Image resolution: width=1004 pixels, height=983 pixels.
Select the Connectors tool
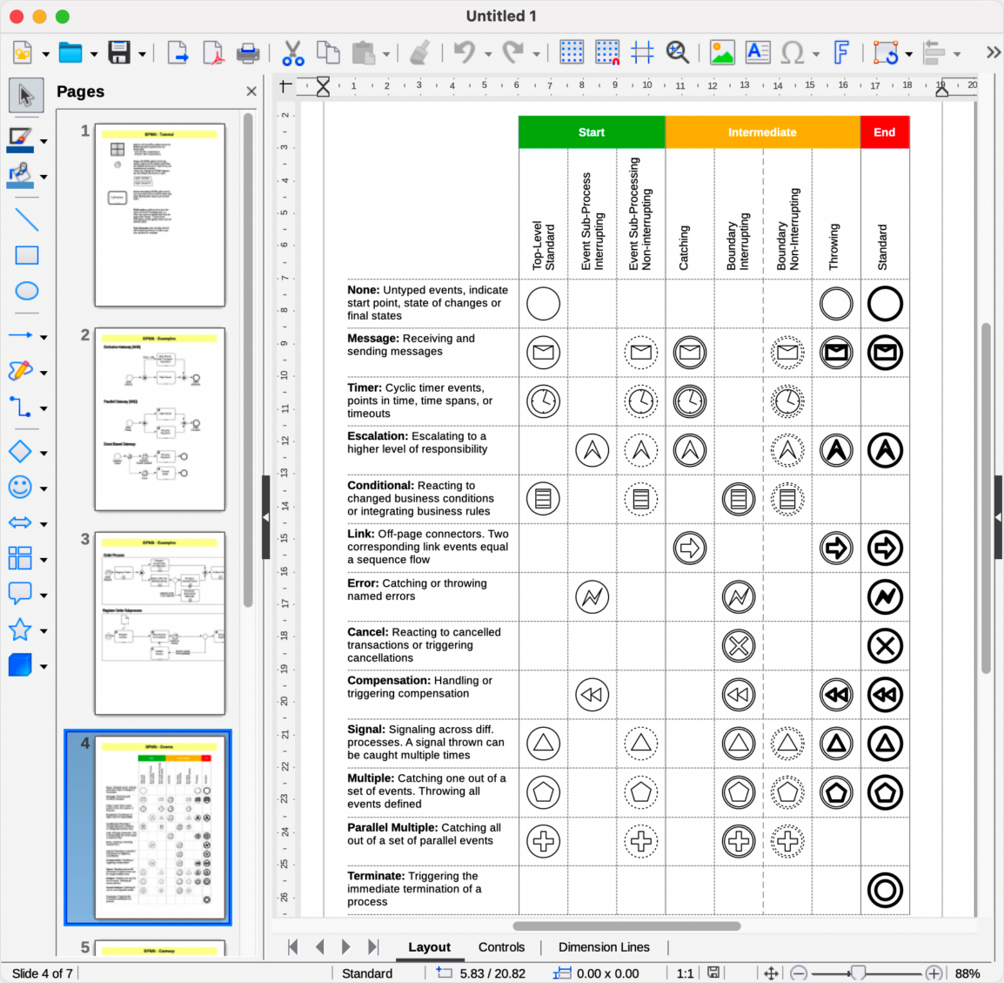20,407
